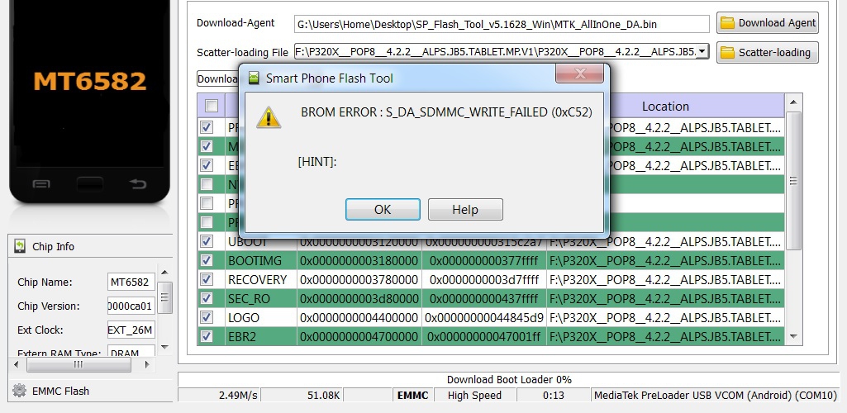This screenshot has height=413, width=847.
Task: Click Help in the error dialog
Action: tap(465, 210)
